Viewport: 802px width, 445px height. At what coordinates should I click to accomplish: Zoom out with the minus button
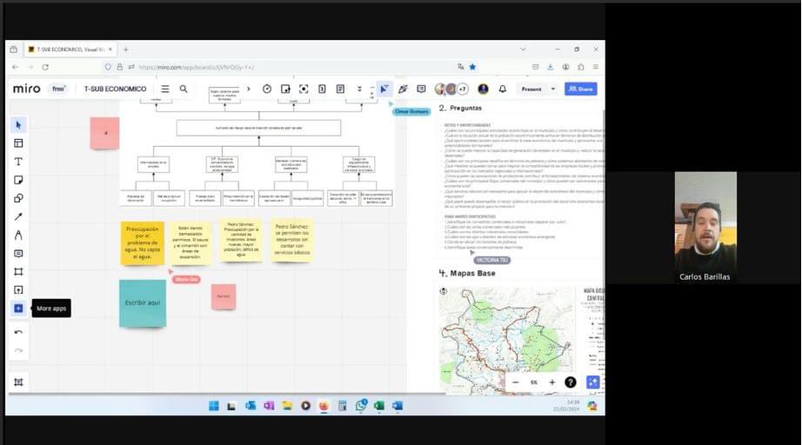coord(516,382)
